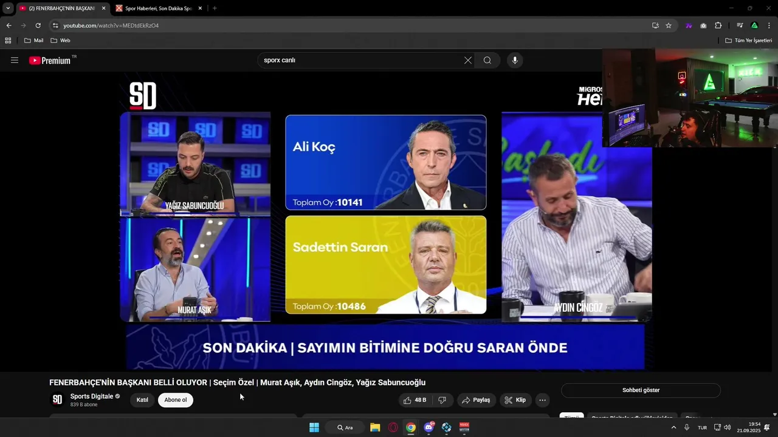The height and width of the screenshot is (437, 778).
Task: Open volume control in system tray
Action: point(728,427)
